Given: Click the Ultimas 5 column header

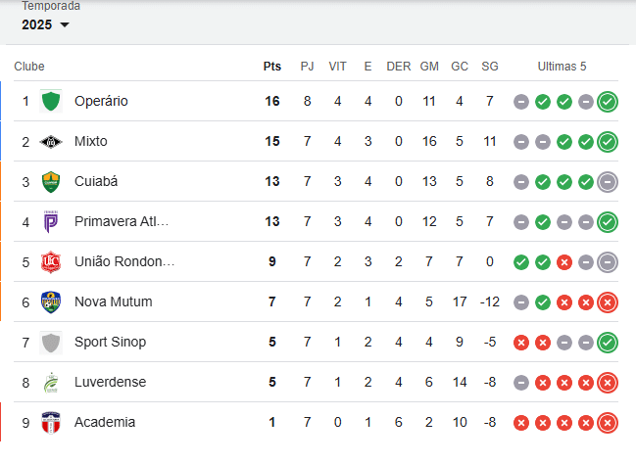Looking at the screenshot, I should tap(562, 67).
